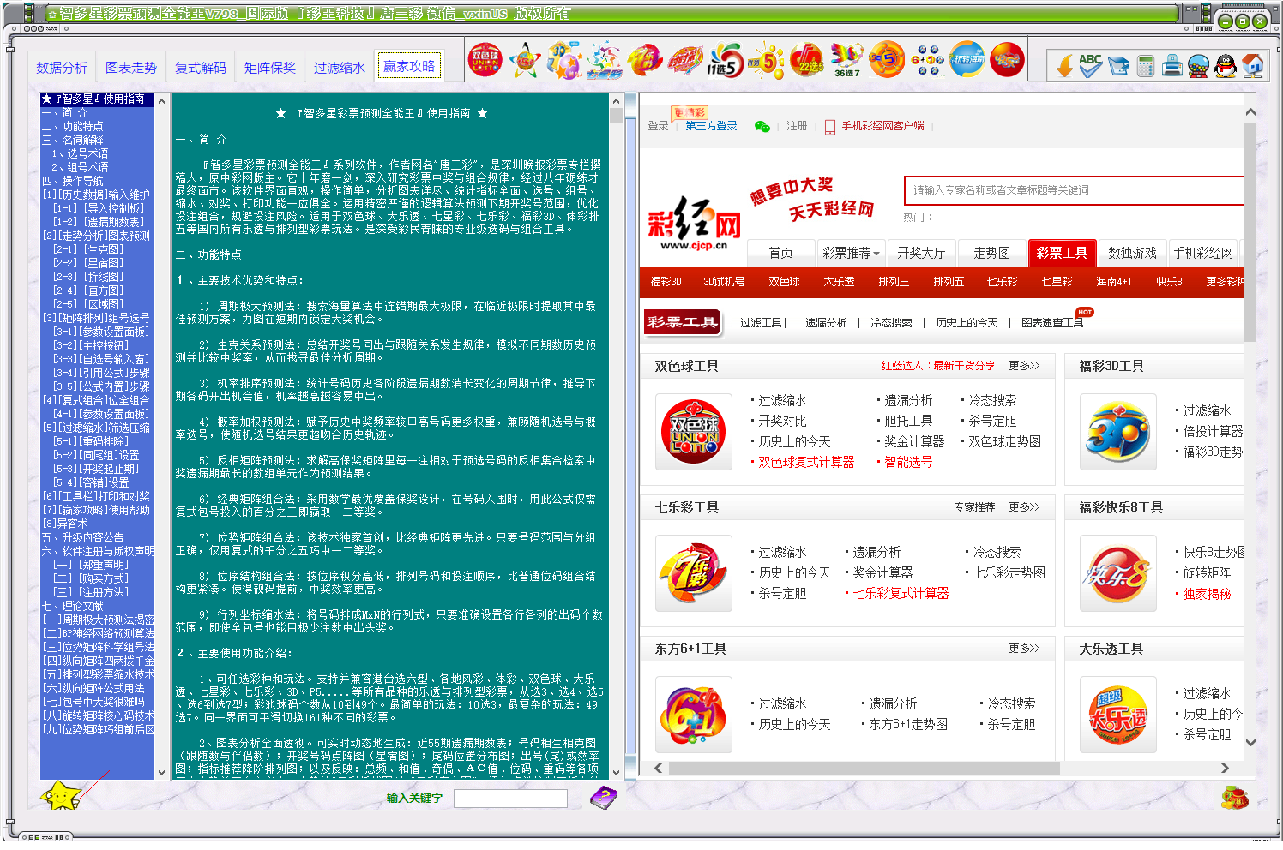
Task: Click the money bag icon at bottom right
Action: 1235,798
